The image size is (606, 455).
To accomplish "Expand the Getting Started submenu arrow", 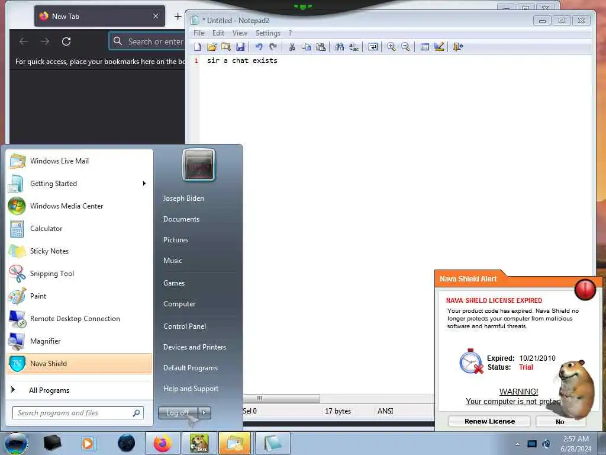I will click(x=144, y=184).
